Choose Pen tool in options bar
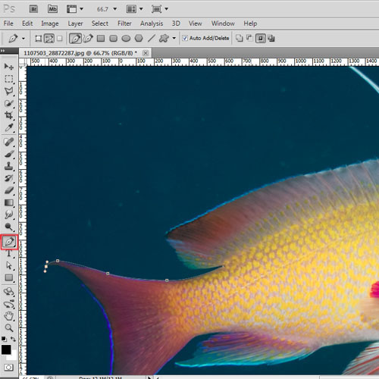Screen dimensions: 379x379 75,39
